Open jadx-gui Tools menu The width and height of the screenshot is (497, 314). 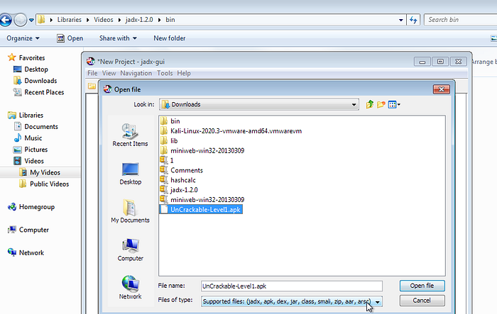pos(165,73)
